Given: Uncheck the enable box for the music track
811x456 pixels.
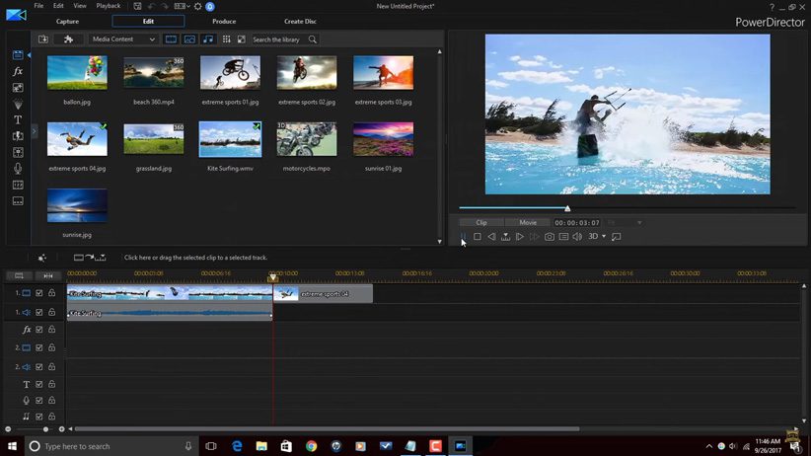Looking at the screenshot, I should coord(39,417).
